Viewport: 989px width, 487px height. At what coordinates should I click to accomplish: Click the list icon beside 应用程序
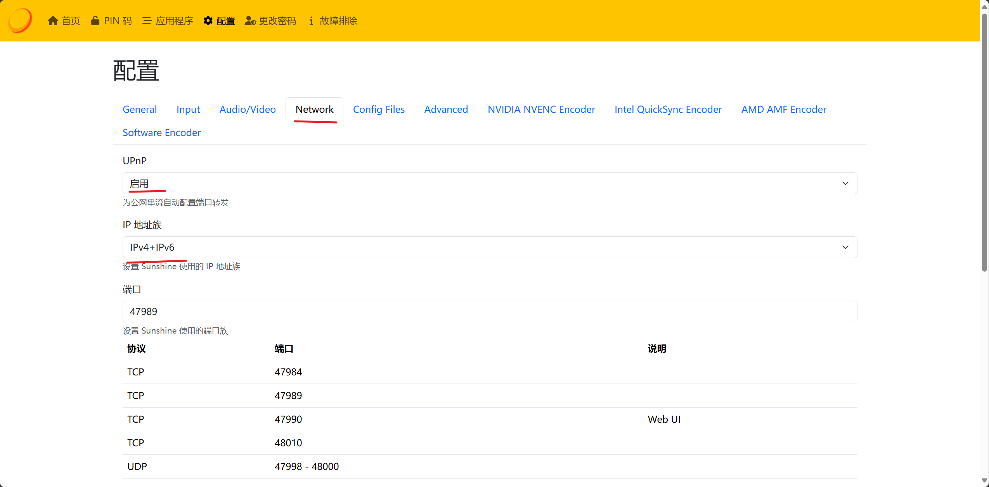(x=147, y=21)
